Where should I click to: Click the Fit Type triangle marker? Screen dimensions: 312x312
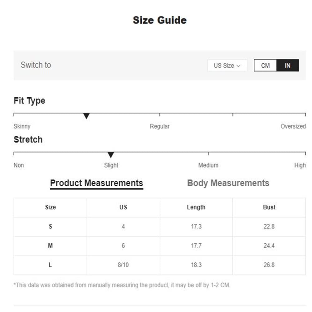coord(86,116)
